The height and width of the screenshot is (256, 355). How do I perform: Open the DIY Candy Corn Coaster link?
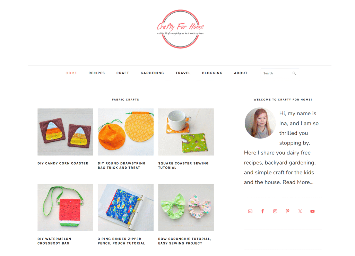point(63,163)
